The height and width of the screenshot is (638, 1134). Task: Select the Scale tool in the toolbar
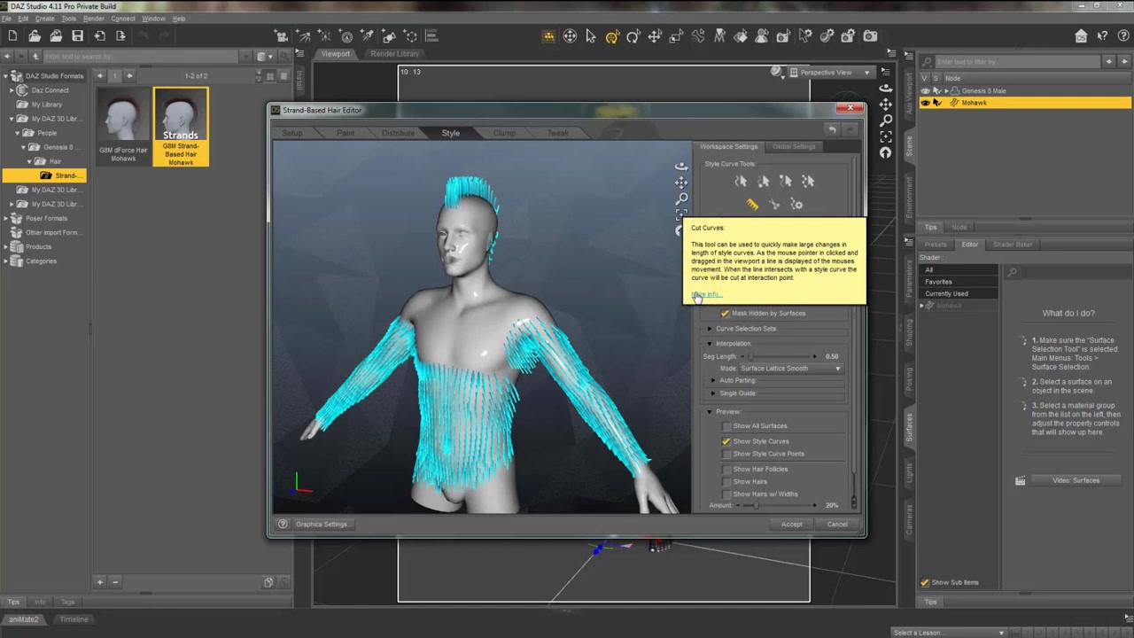(x=676, y=36)
